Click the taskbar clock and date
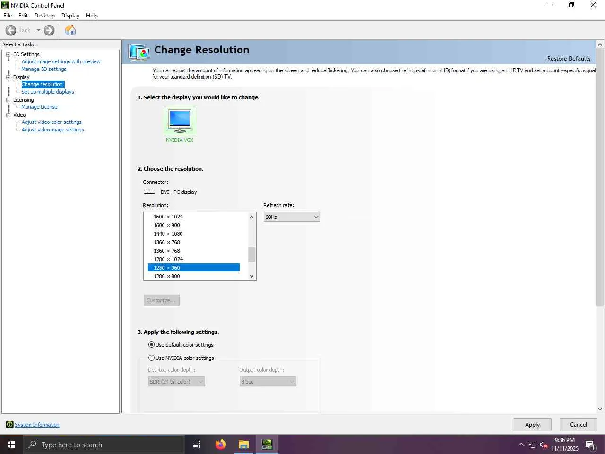Viewport: 605px width, 454px height. pos(565,445)
